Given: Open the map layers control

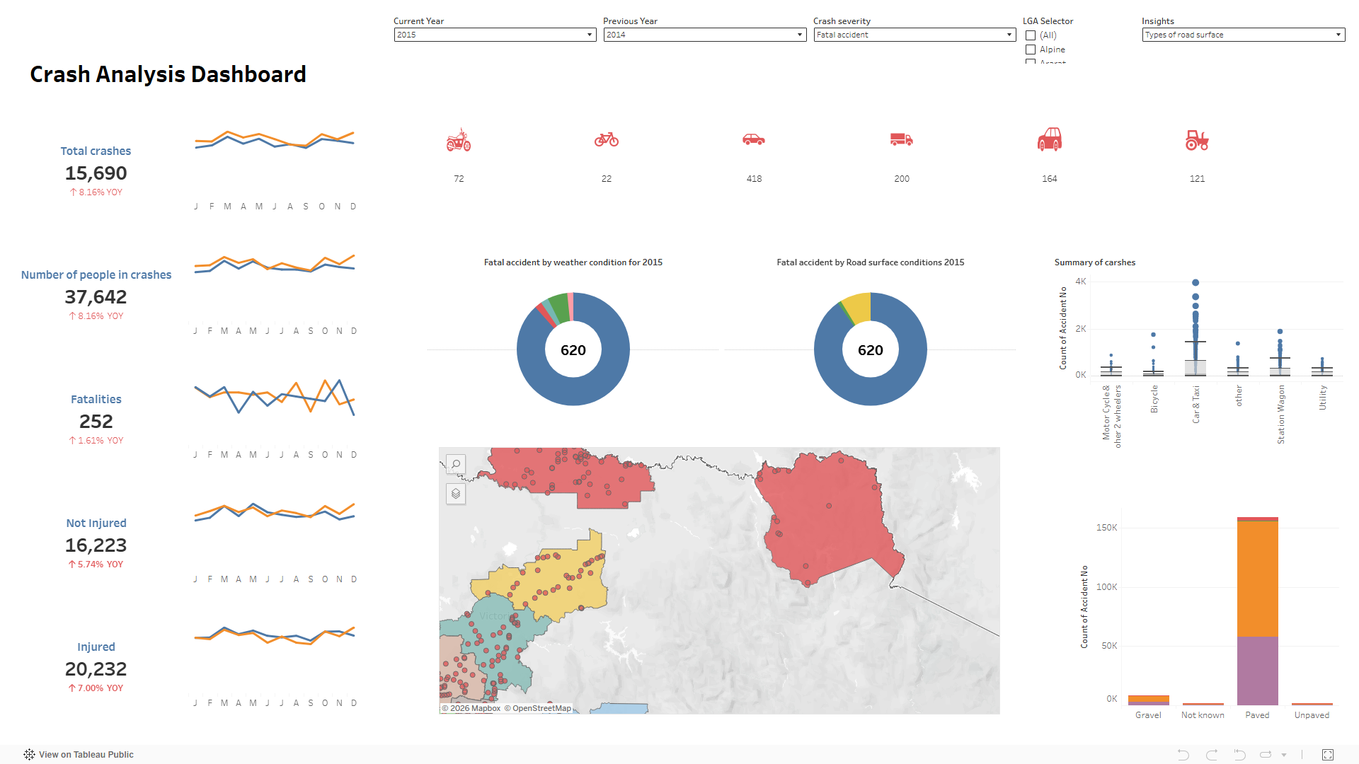Looking at the screenshot, I should pos(456,493).
